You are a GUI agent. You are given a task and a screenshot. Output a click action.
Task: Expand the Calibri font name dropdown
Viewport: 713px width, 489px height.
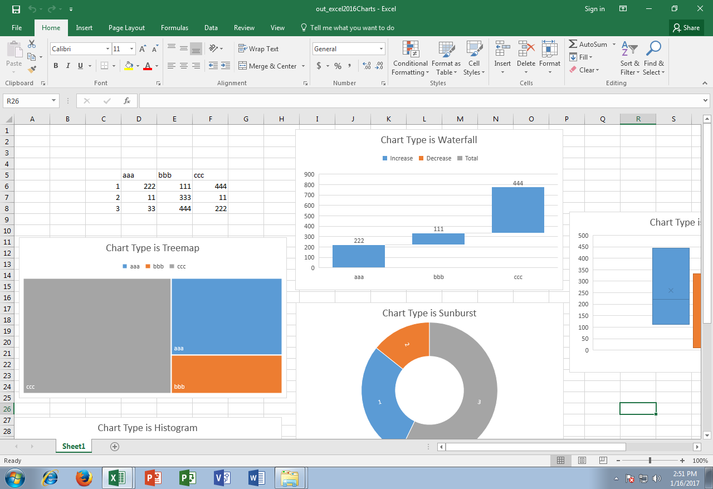tap(108, 49)
